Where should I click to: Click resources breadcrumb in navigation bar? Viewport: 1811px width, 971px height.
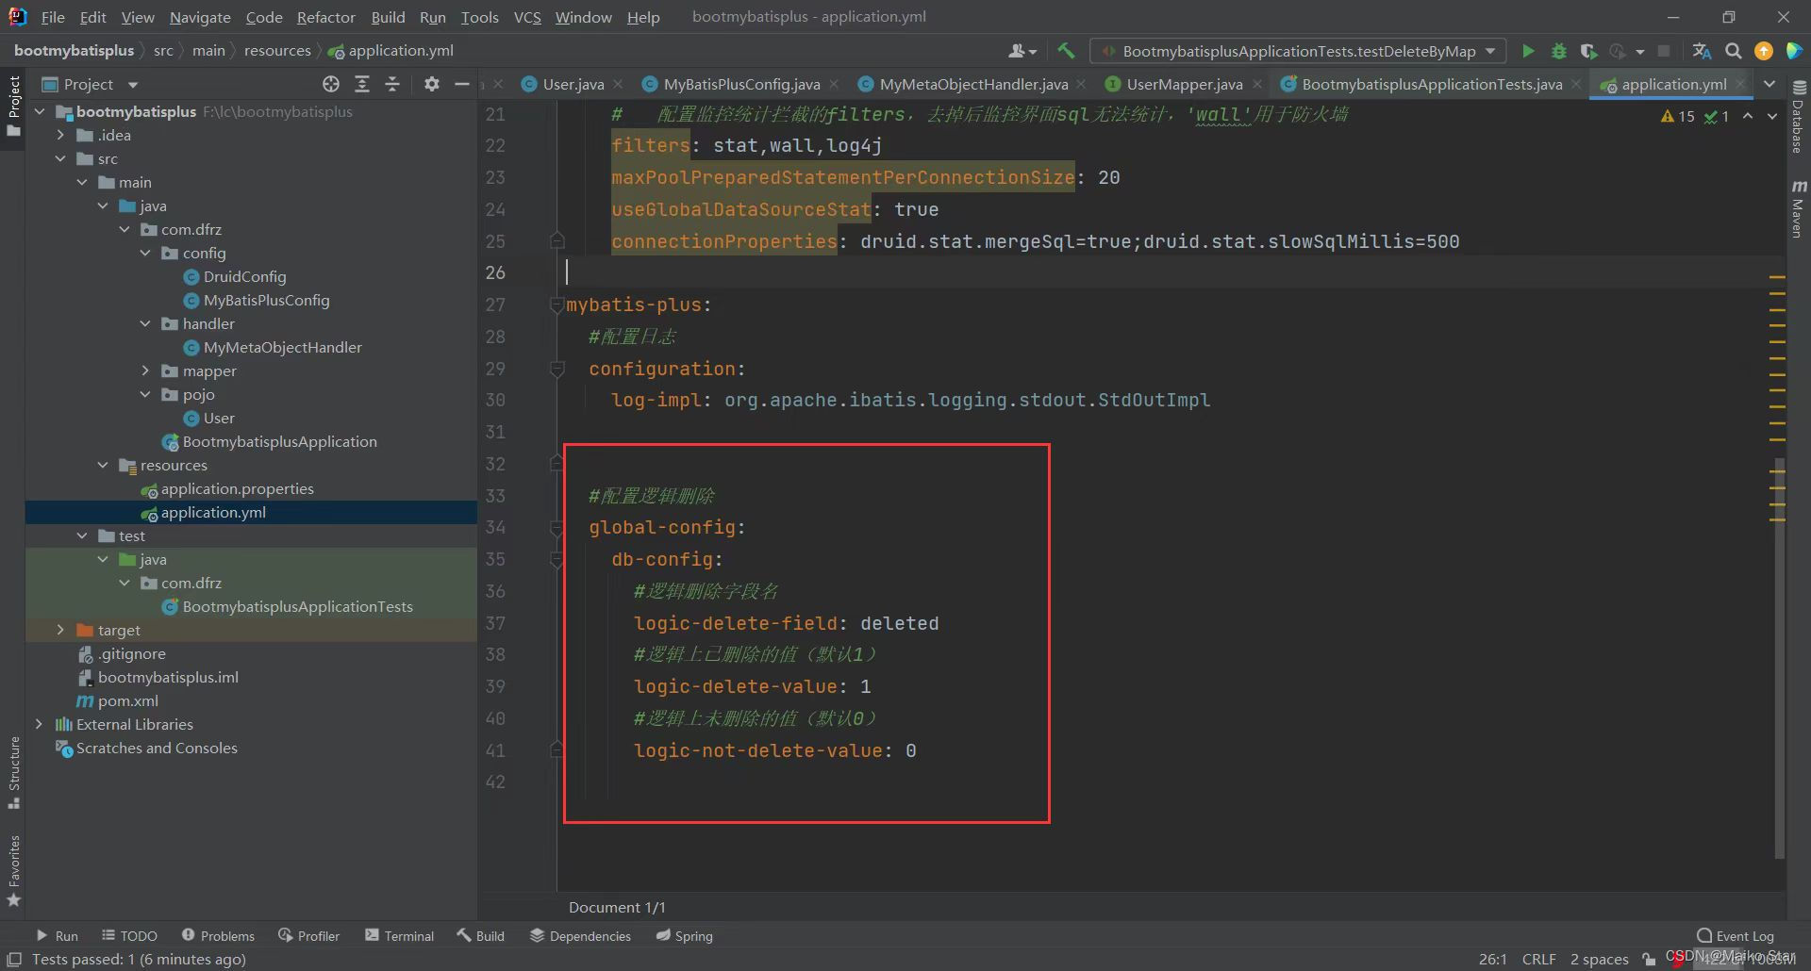tap(277, 50)
